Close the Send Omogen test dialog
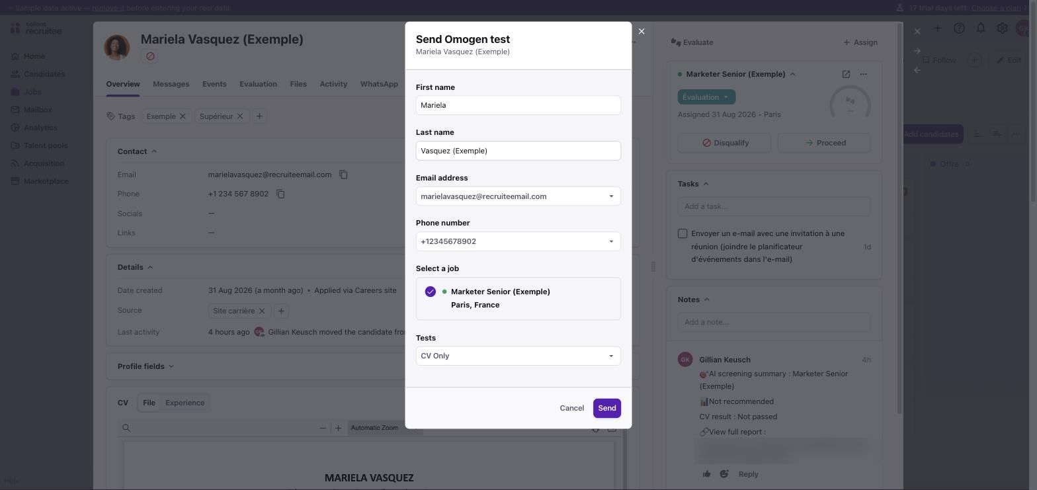The image size is (1037, 490). click(642, 31)
